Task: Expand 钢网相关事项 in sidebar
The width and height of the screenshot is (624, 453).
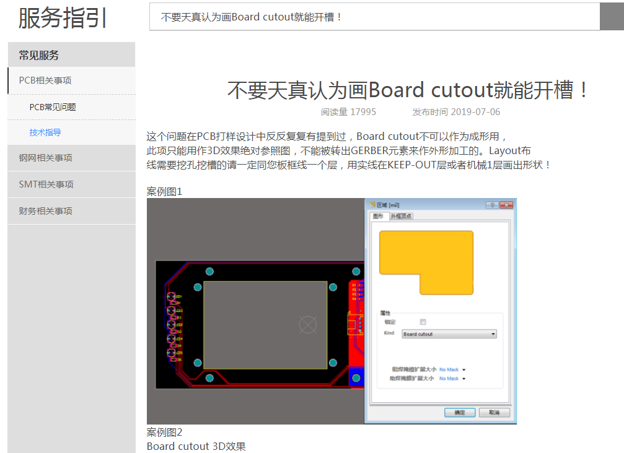Action: 45,158
